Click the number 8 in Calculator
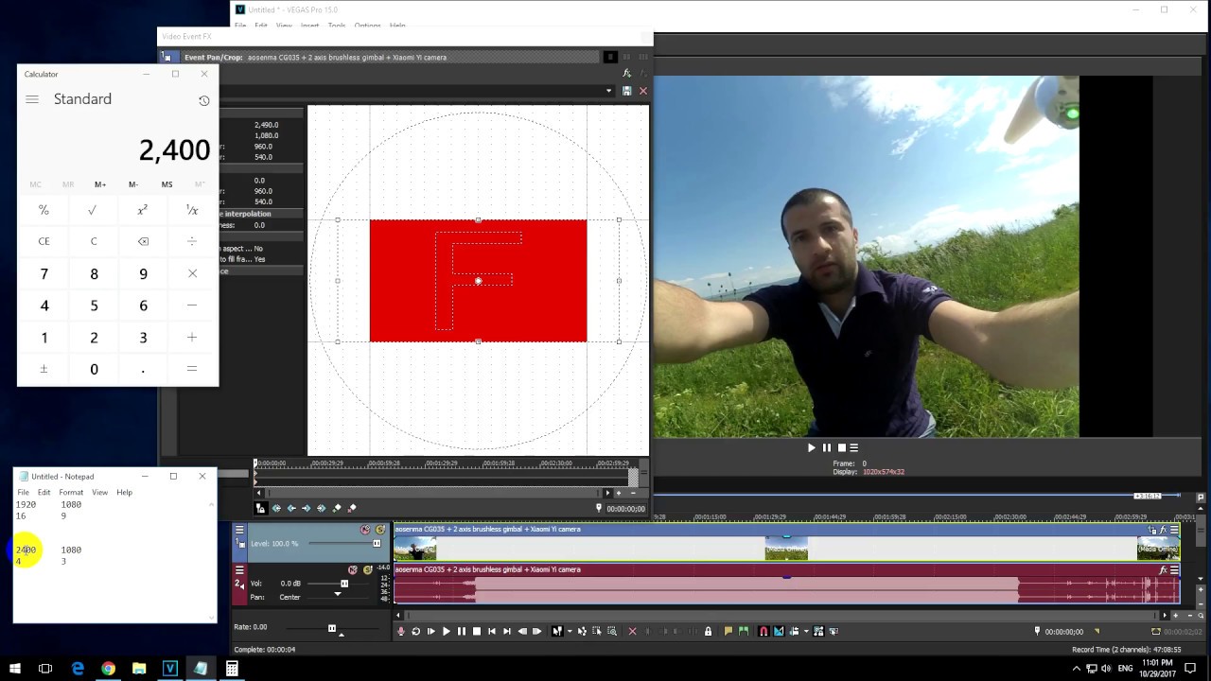The width and height of the screenshot is (1211, 681). (x=94, y=274)
